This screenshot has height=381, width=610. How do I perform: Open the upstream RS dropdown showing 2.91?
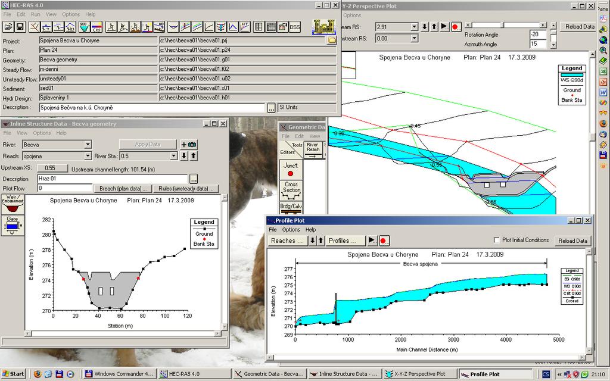[415, 27]
